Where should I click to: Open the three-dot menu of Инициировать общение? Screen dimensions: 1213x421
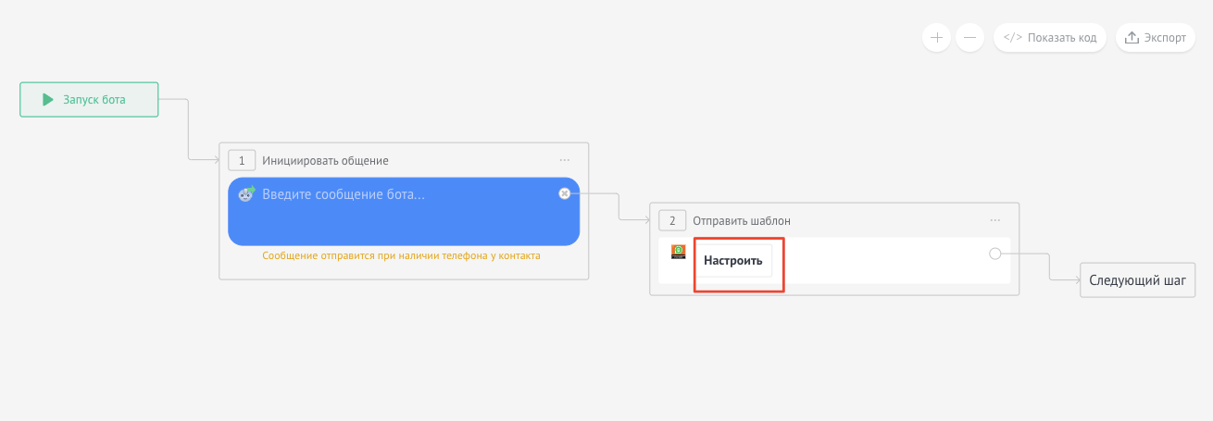tap(565, 160)
